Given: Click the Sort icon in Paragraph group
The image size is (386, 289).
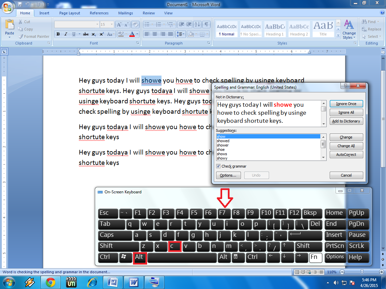Looking at the screenshot, I should pos(197,24).
